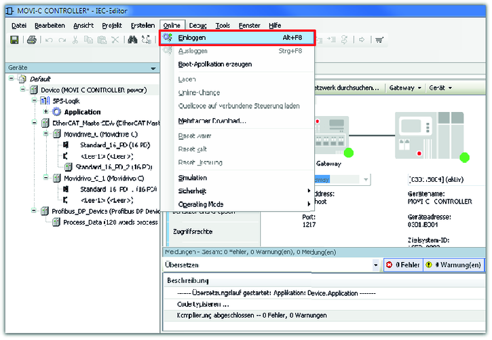Expand the Application tree node
492x340 pixels.
(45, 112)
